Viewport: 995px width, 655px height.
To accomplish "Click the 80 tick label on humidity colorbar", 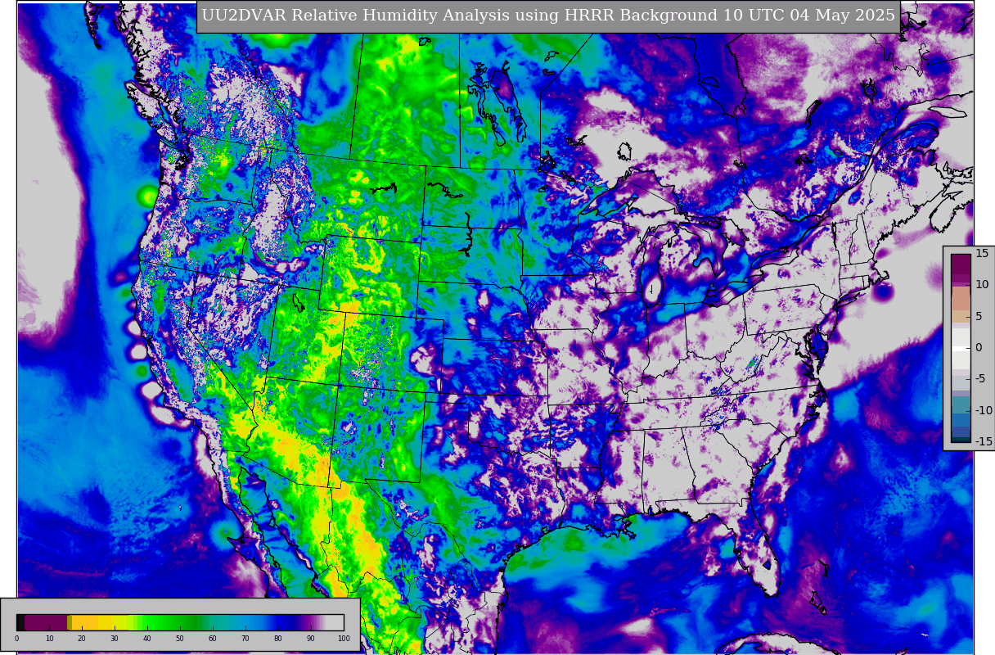I will pyautogui.click(x=278, y=638).
